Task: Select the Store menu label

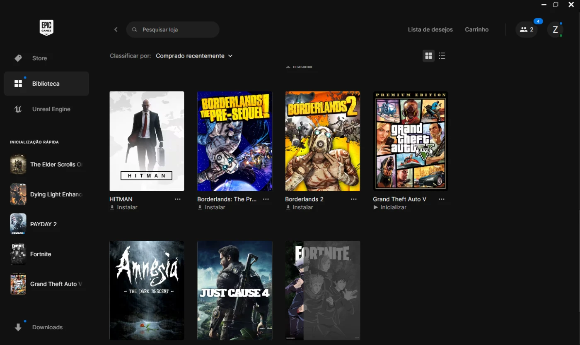Action: (x=40, y=58)
